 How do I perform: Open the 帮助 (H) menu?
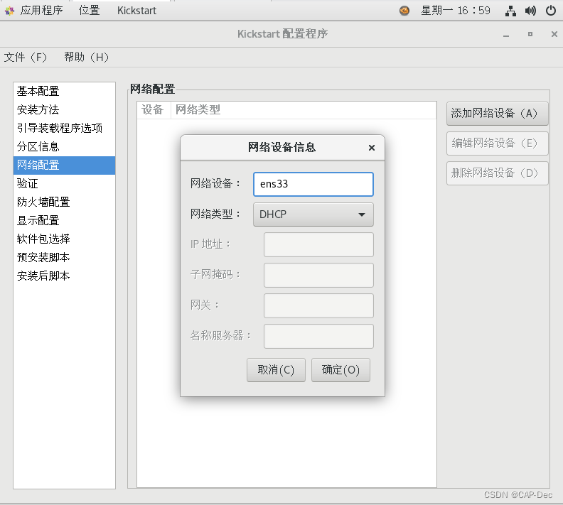pos(86,57)
